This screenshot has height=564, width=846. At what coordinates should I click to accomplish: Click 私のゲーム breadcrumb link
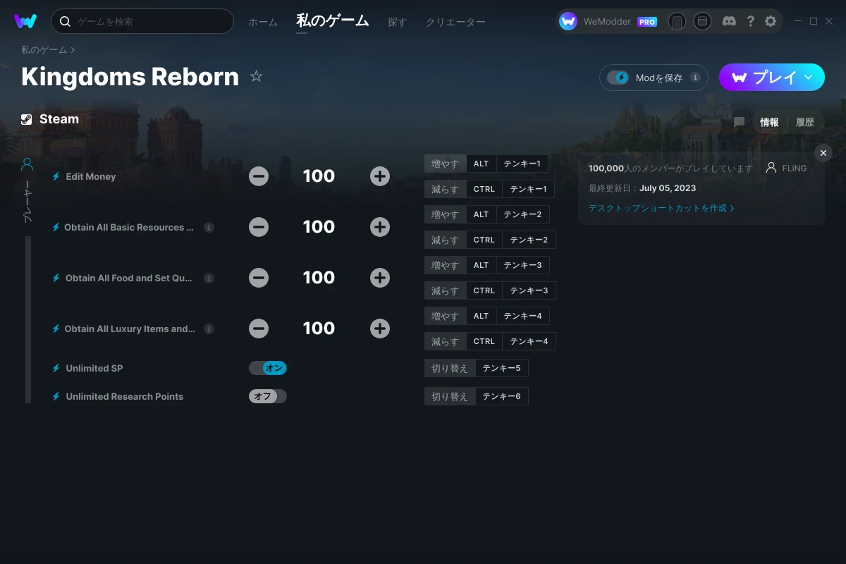tap(44, 50)
